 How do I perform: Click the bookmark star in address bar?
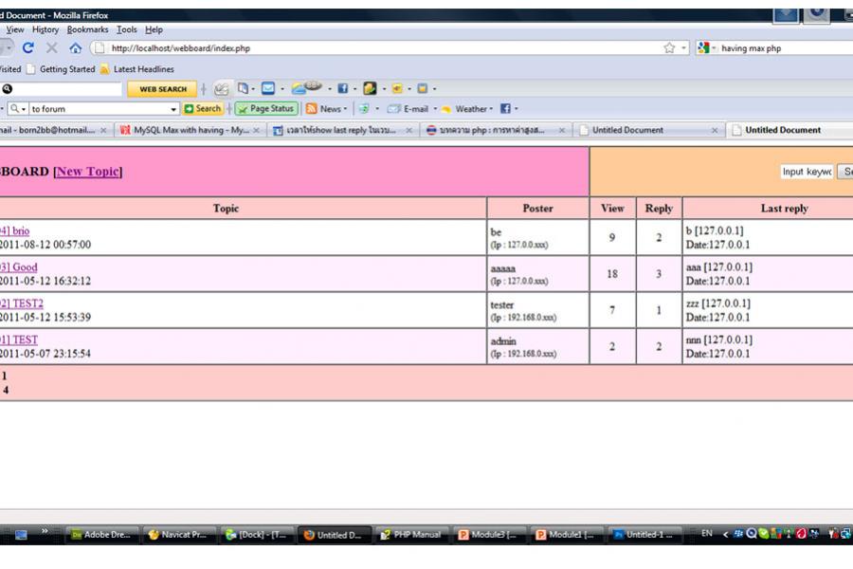(669, 48)
